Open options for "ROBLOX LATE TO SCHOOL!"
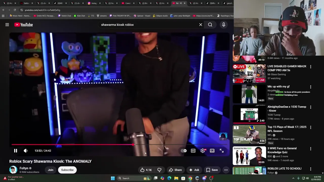The width and height of the screenshot is (324, 182). click(x=311, y=169)
